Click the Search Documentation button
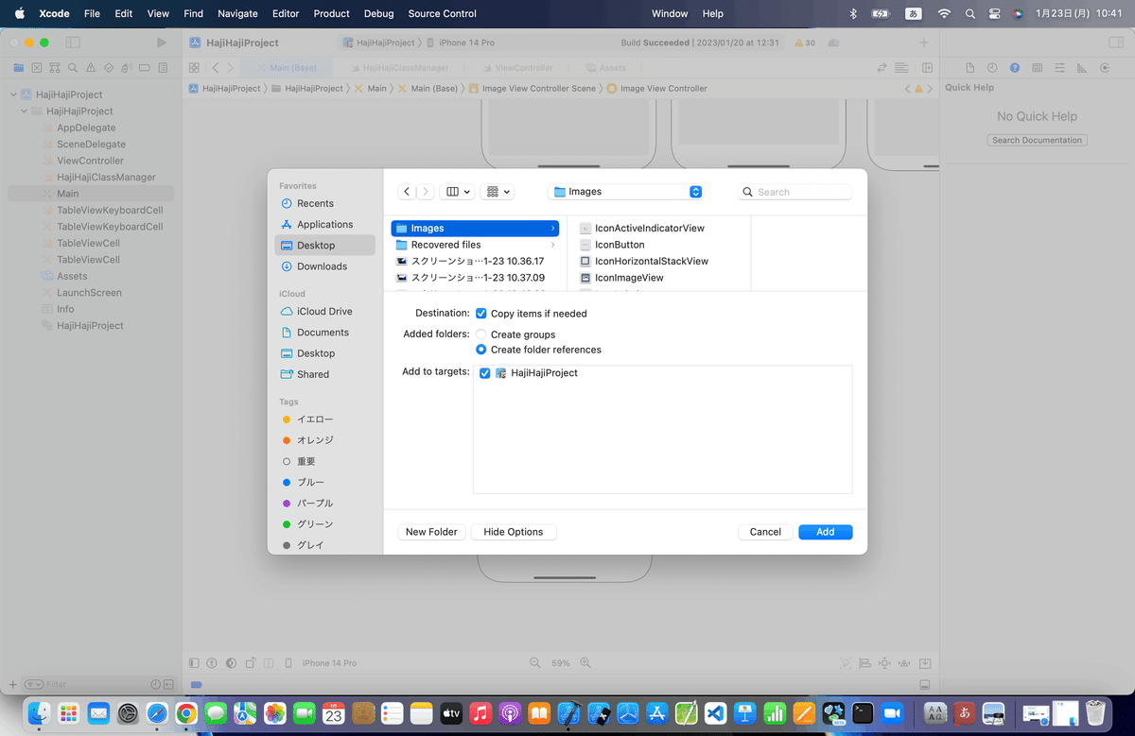The image size is (1135, 736). click(x=1038, y=140)
